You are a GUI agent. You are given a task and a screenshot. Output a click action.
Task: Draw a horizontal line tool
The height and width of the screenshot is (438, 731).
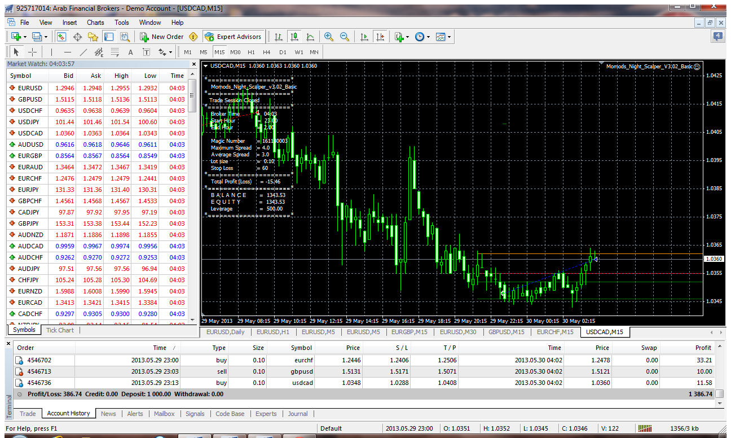[68, 52]
